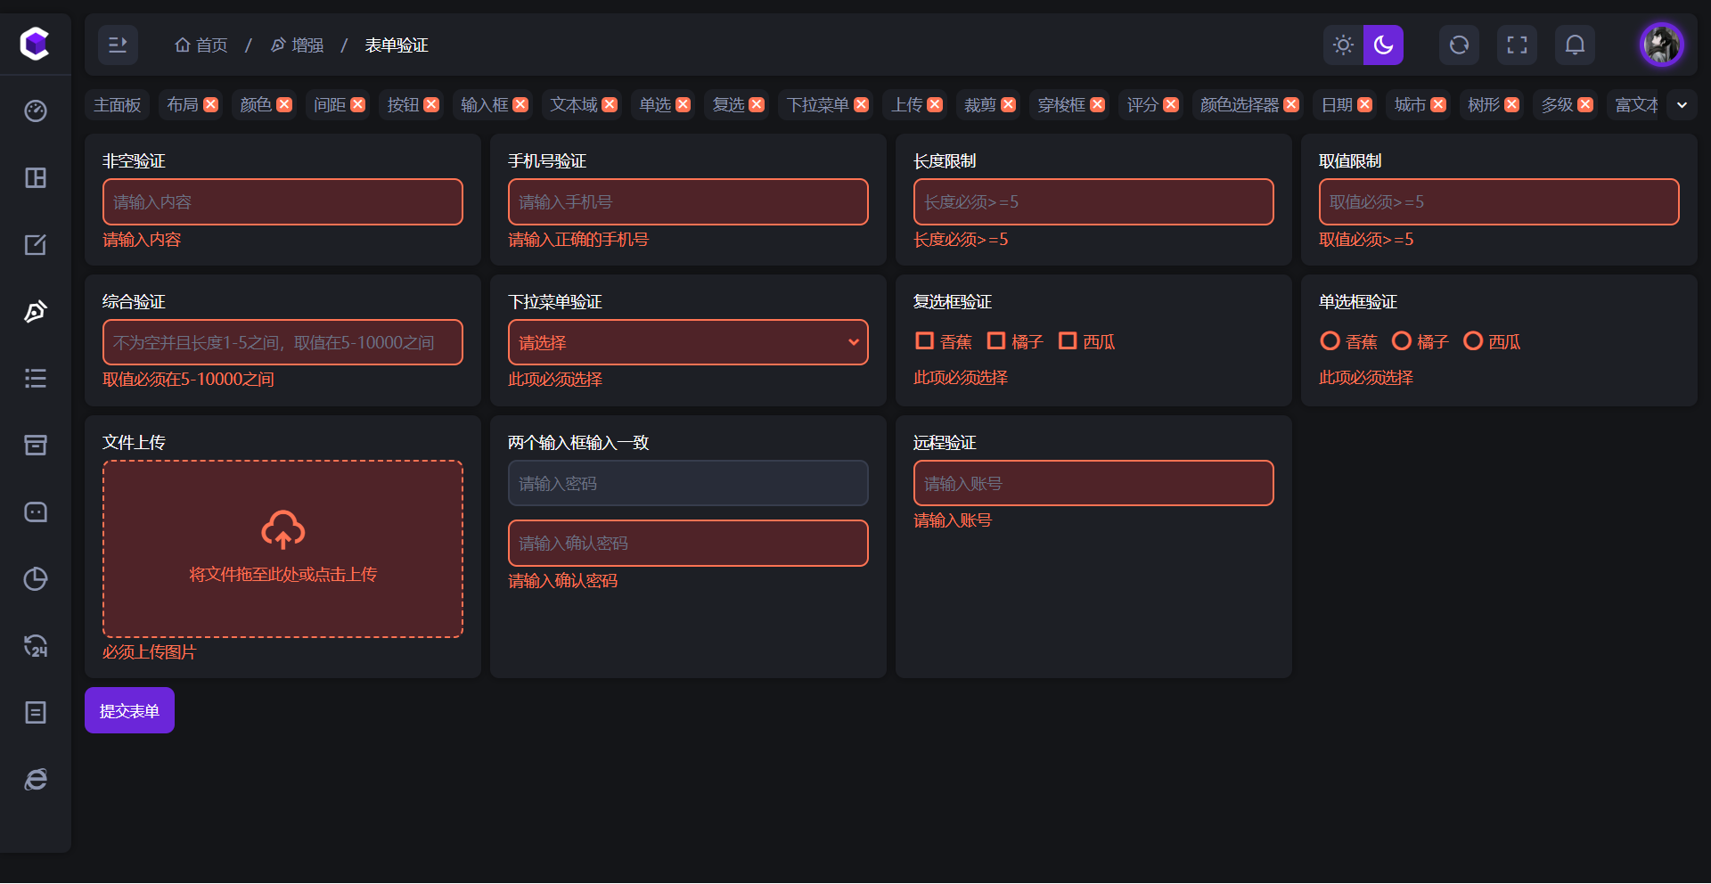The width and height of the screenshot is (1711, 884).
Task: Switch to the 布局 tab
Action: pyautogui.click(x=183, y=105)
